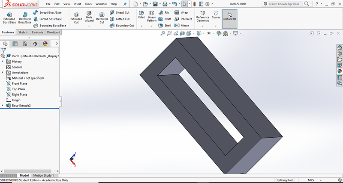Expand the History folder in the tree
Screen dimensions: 343x183
(3, 62)
